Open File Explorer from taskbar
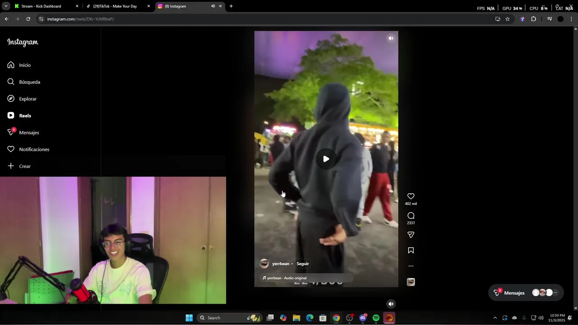Image resolution: width=578 pixels, height=325 pixels. [x=296, y=318]
